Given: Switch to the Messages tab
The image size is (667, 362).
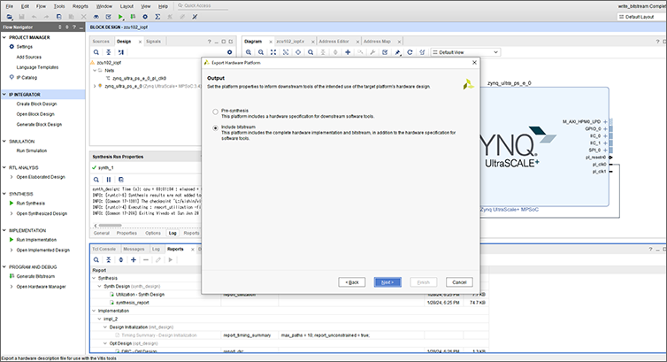Looking at the screenshot, I should click(134, 249).
